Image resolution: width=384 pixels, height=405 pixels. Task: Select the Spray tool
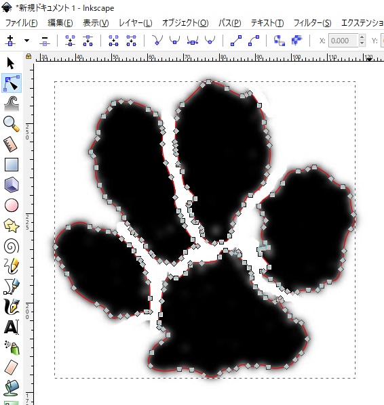[12, 347]
